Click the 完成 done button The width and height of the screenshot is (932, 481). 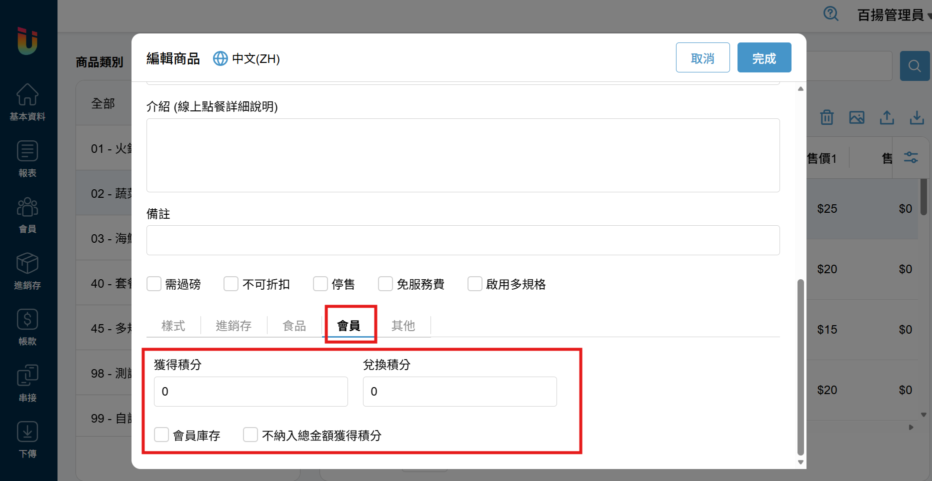coord(764,58)
